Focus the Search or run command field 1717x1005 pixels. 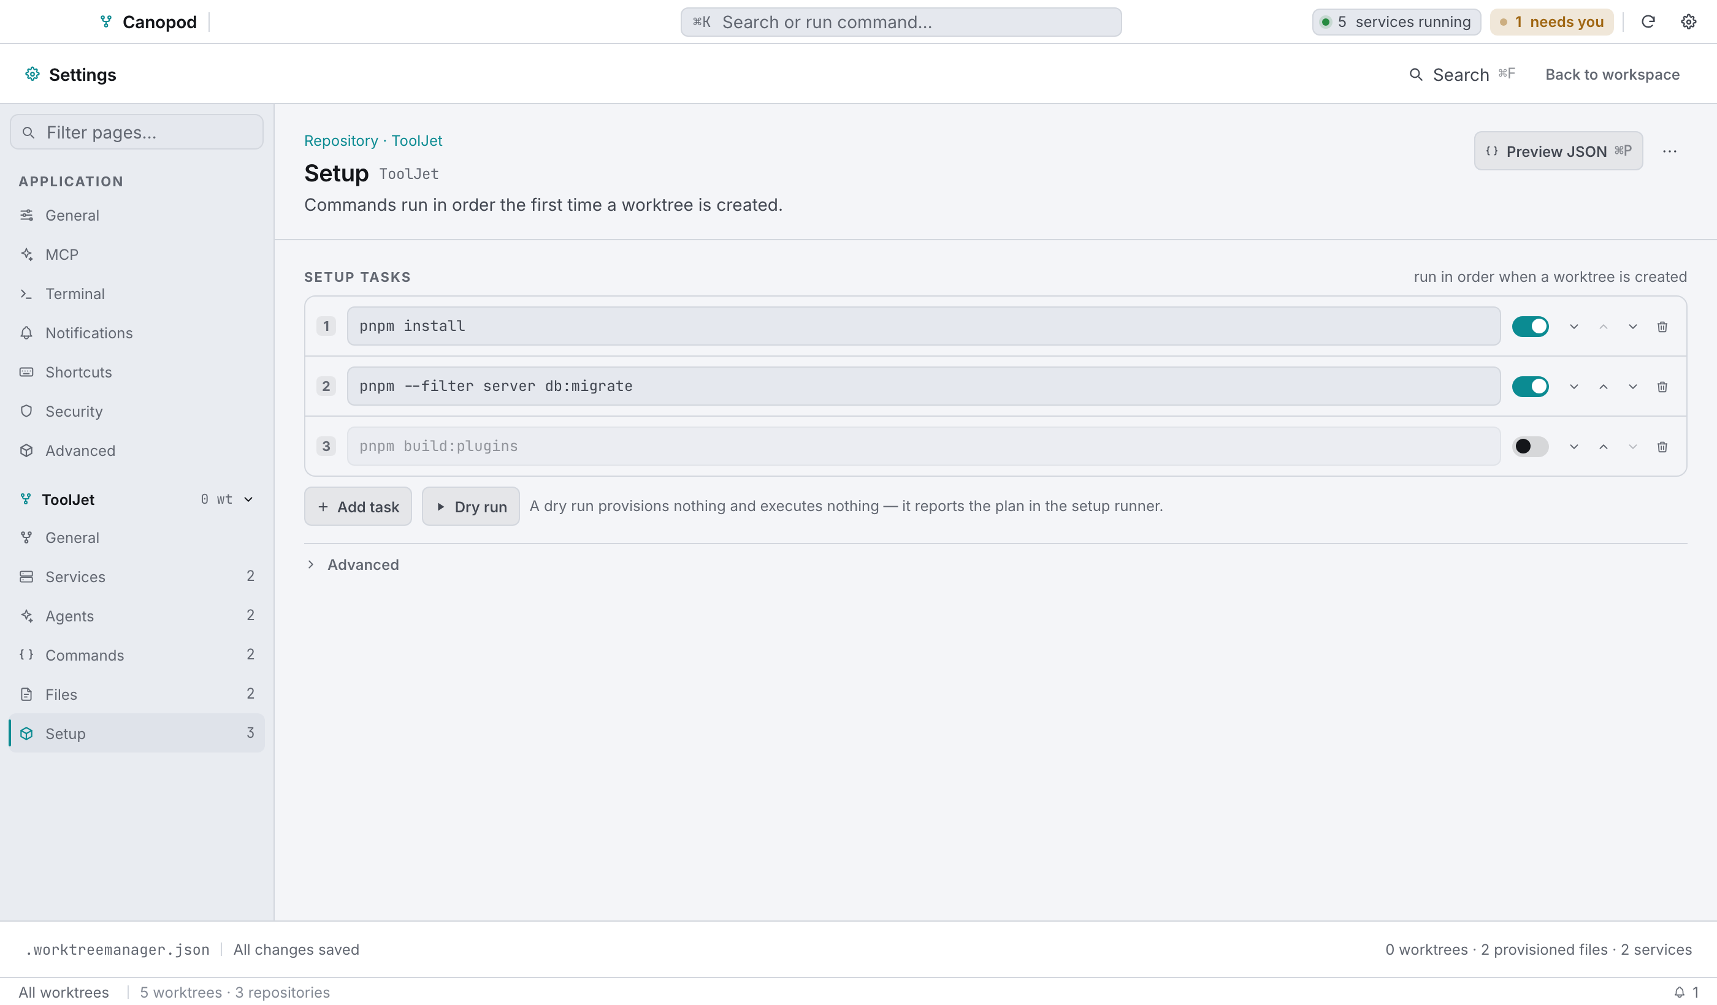point(901,22)
